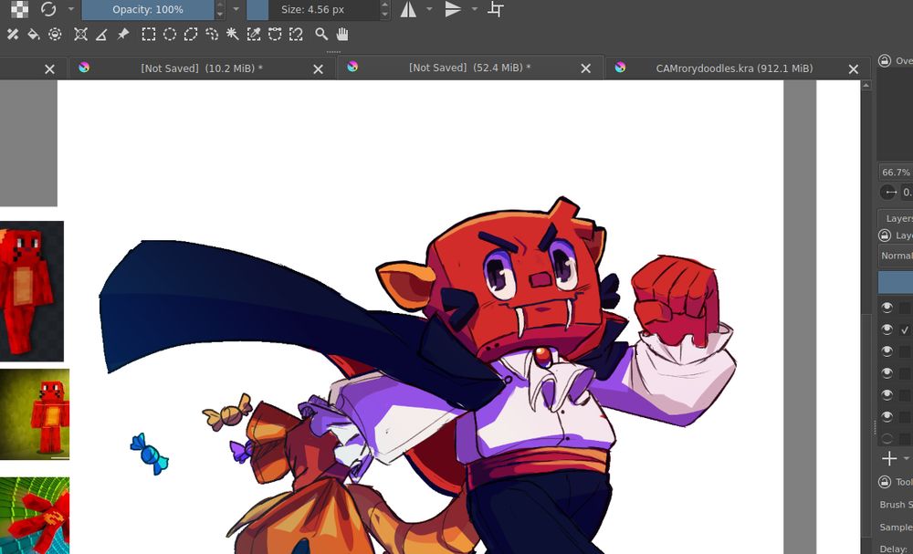Viewport: 913px width, 554px height.
Task: Toggle the vertical mirror tool
Action: coord(453,9)
